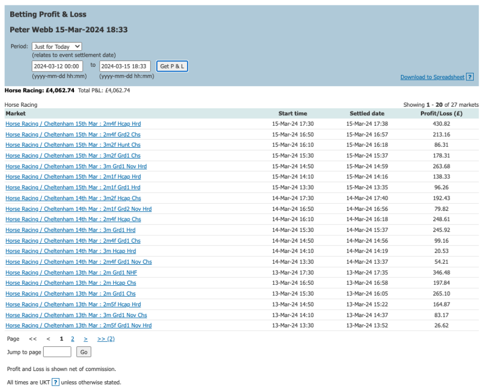The width and height of the screenshot is (485, 391).
Task: Click the end date field 2024-03-15 18:33
Action: [x=125, y=66]
